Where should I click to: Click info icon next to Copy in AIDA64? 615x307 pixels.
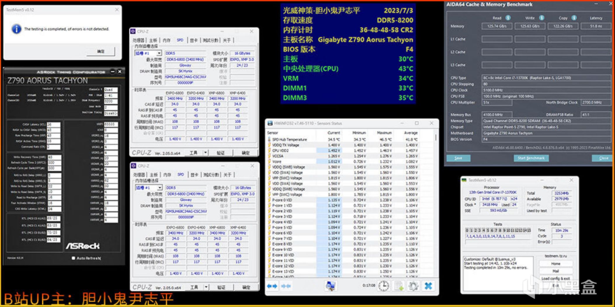[574, 18]
